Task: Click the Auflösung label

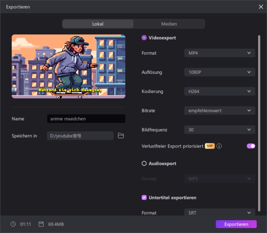Action: [152, 72]
